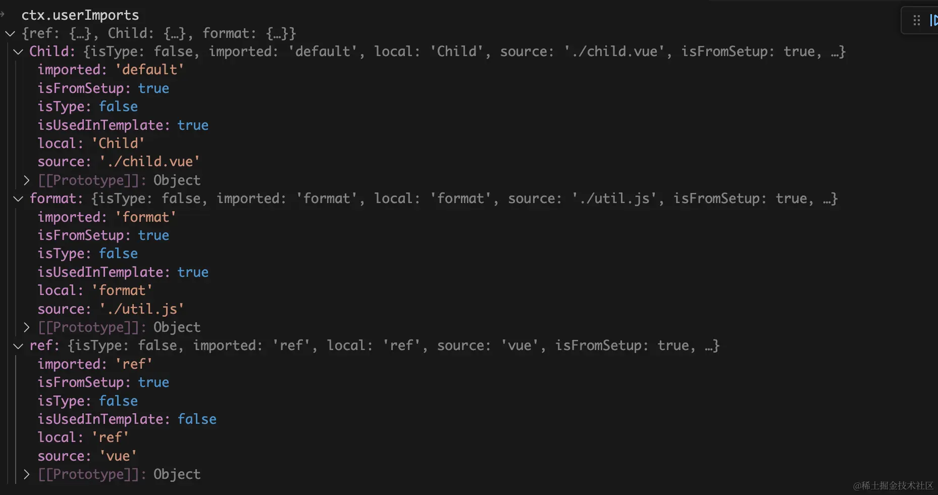Collapse the ctx.userImports root object
Screen dimensions: 938x495
[10, 33]
